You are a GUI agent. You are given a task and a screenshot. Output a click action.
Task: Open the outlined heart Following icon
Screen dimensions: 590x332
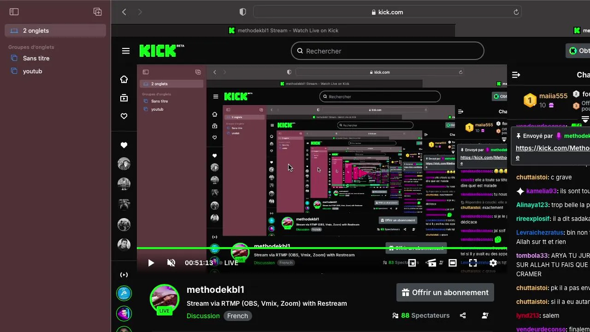pos(124,116)
